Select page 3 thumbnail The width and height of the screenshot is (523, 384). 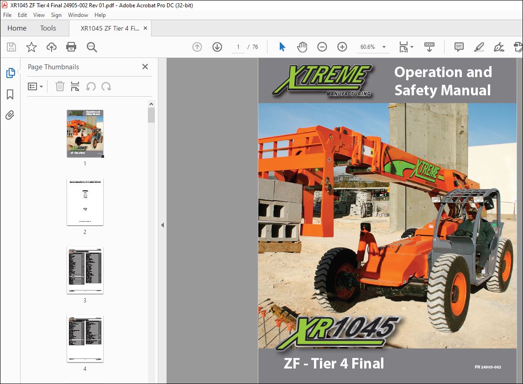coord(85,270)
